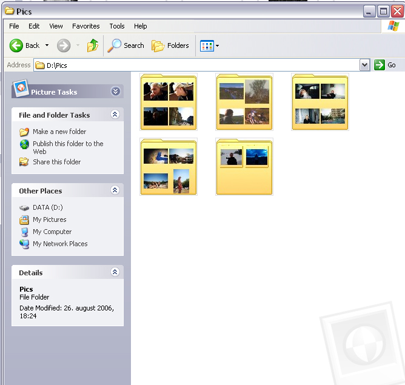
Task: Open the Help menu
Action: coord(141,26)
